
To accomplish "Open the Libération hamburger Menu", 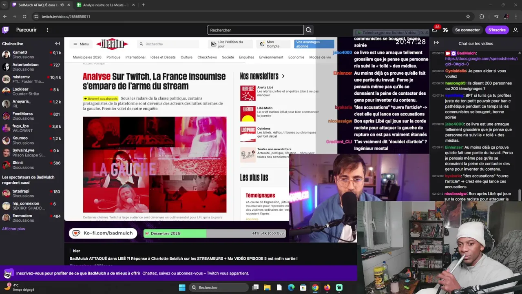I will click(81, 44).
